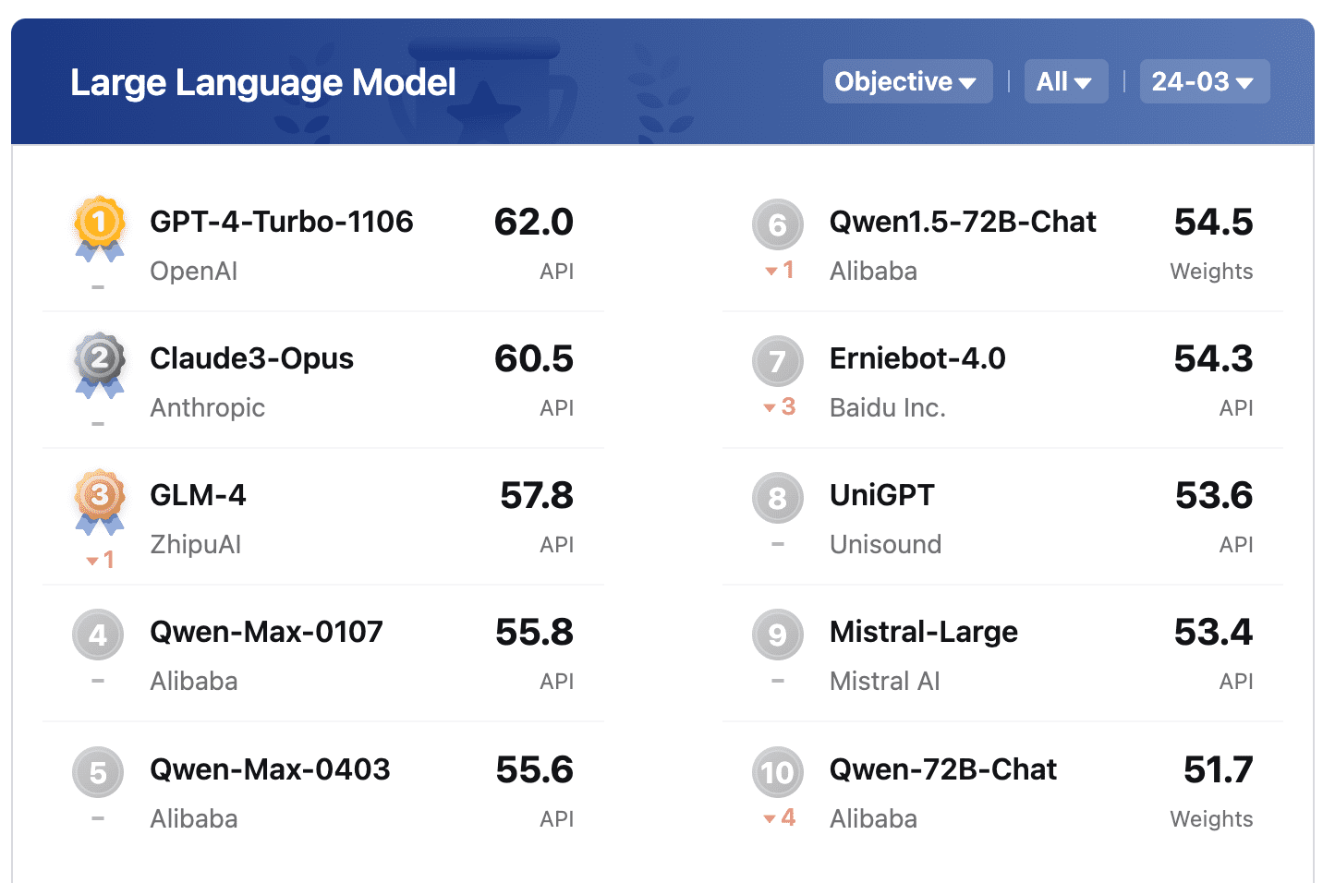Click the rank 9 badge beside Mistral-Large
The image size is (1323, 883).
pos(778,635)
